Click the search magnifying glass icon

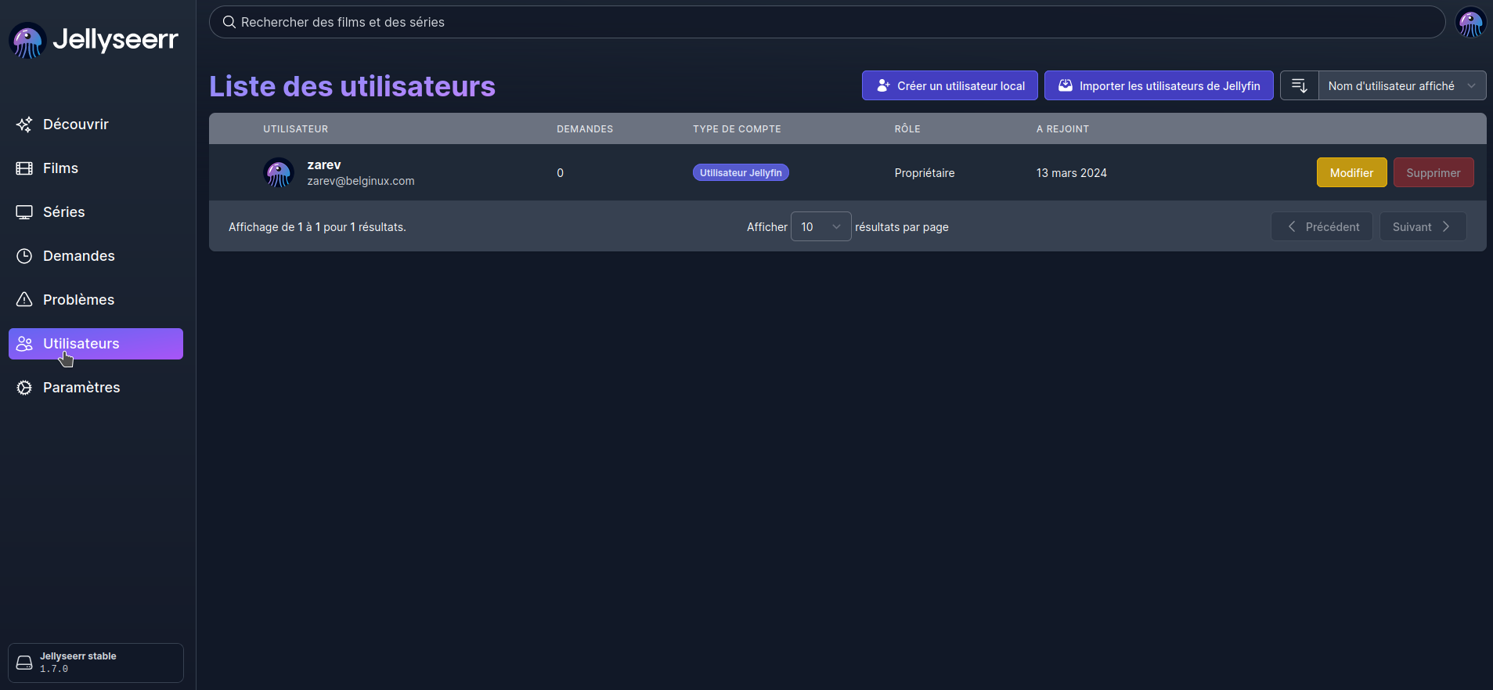(229, 22)
